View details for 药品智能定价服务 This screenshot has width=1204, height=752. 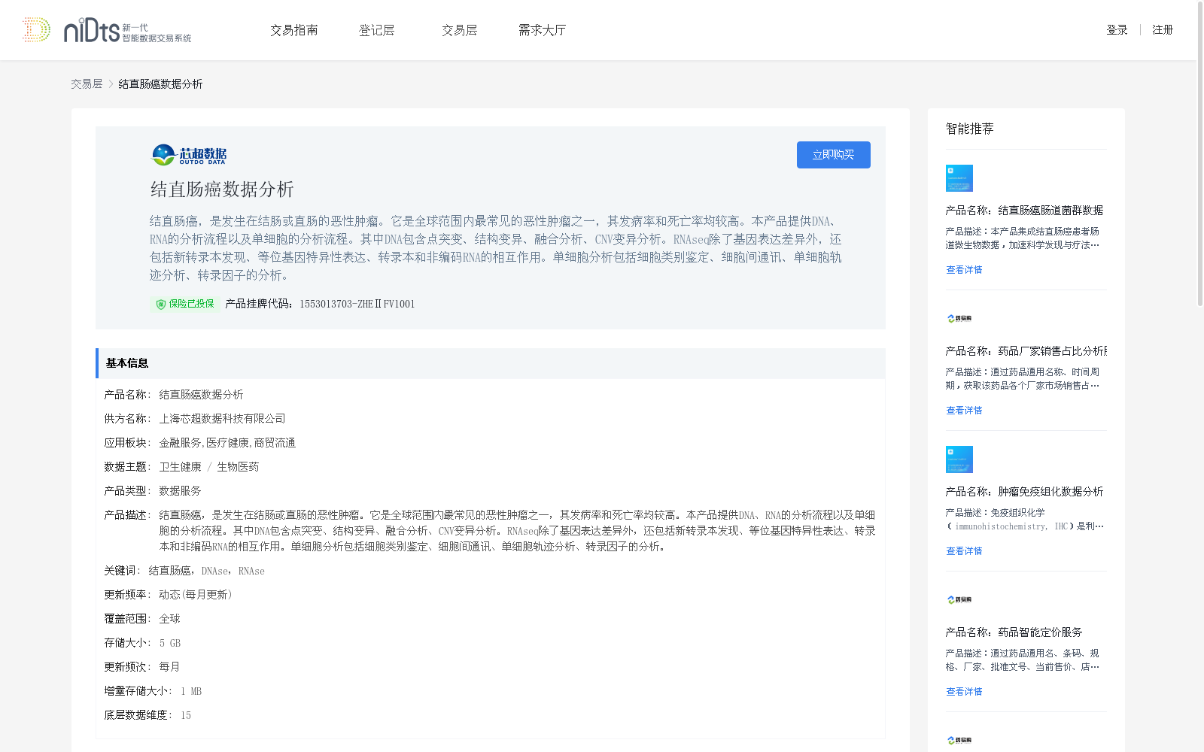964,692
